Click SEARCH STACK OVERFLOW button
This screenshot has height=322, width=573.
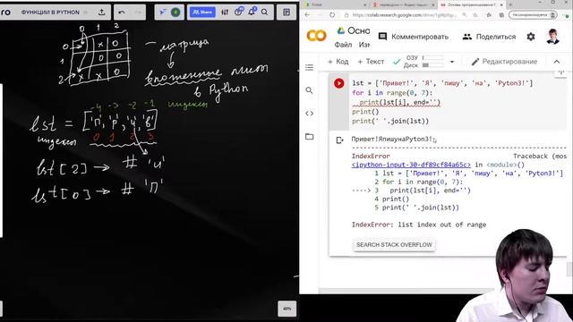coord(394,244)
